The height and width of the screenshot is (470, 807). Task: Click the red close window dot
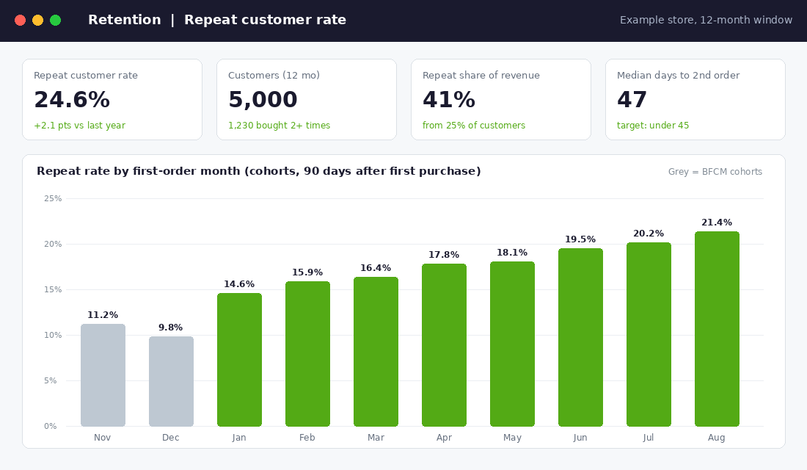tap(20, 20)
